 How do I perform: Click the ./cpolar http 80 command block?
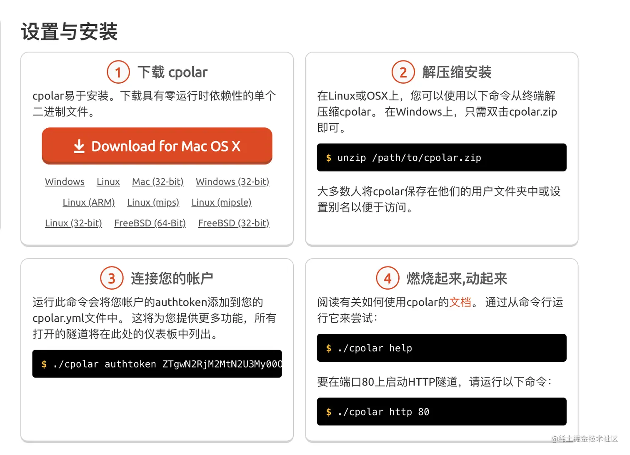tap(442, 412)
